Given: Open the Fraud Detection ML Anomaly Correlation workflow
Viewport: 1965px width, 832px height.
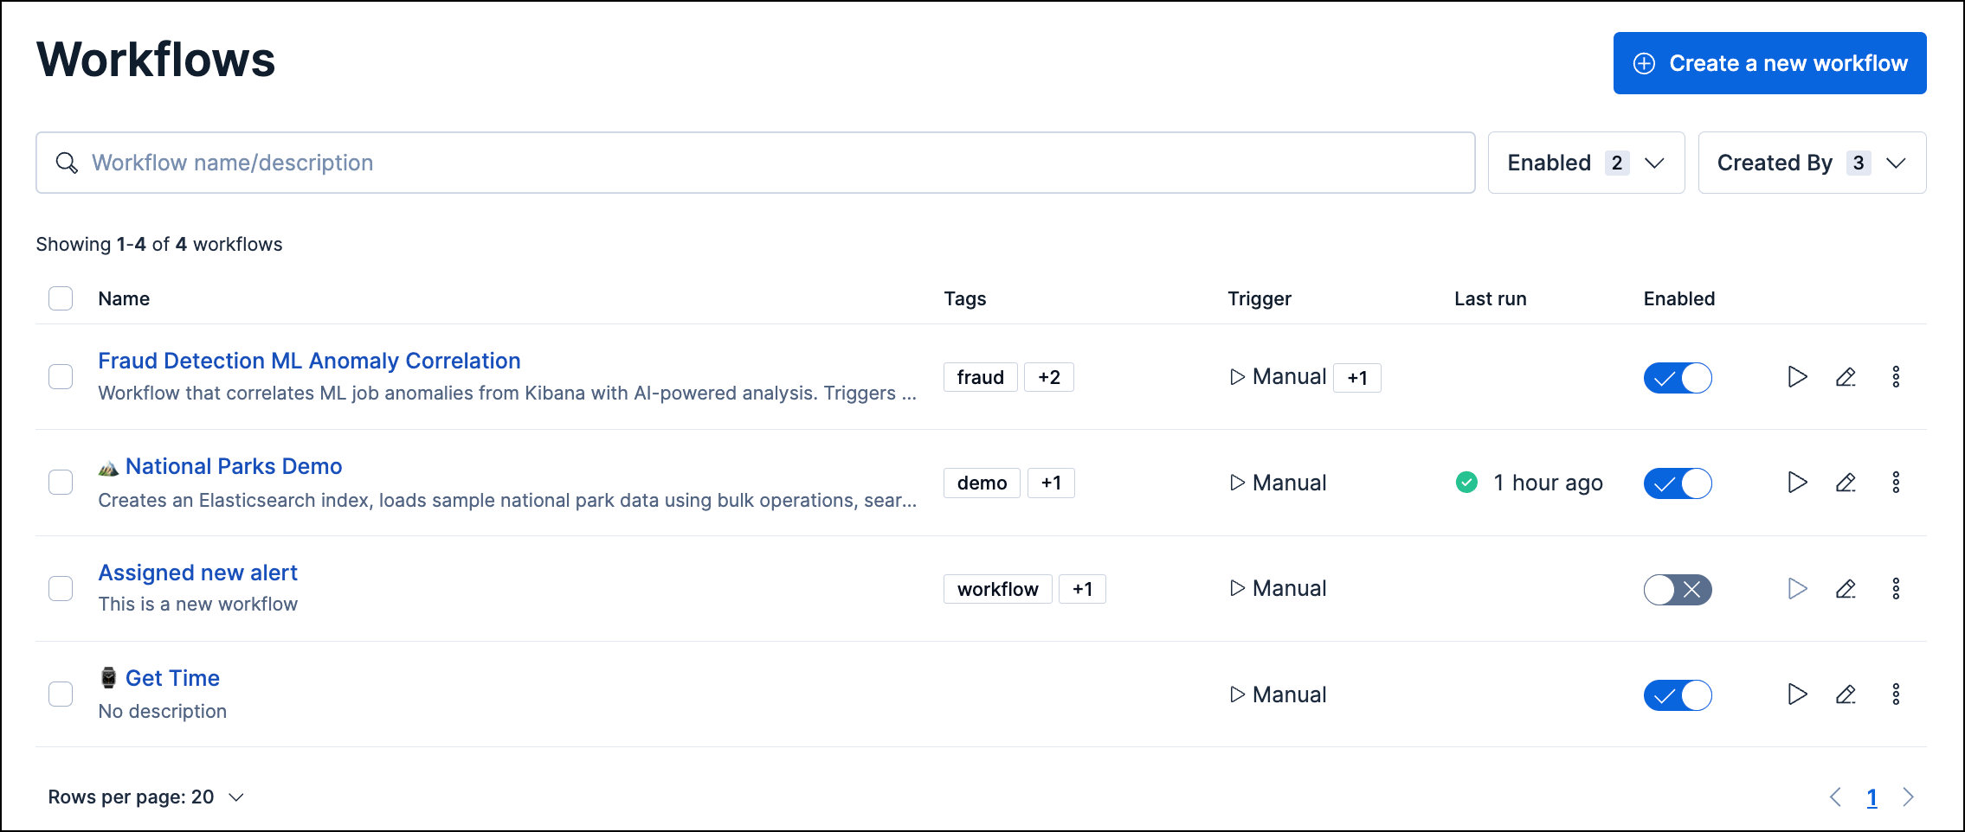Looking at the screenshot, I should point(309,361).
